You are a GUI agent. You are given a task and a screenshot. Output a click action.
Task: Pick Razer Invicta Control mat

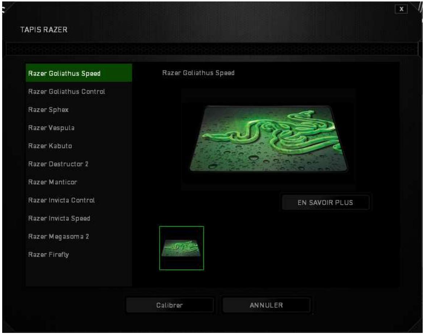click(x=79, y=200)
